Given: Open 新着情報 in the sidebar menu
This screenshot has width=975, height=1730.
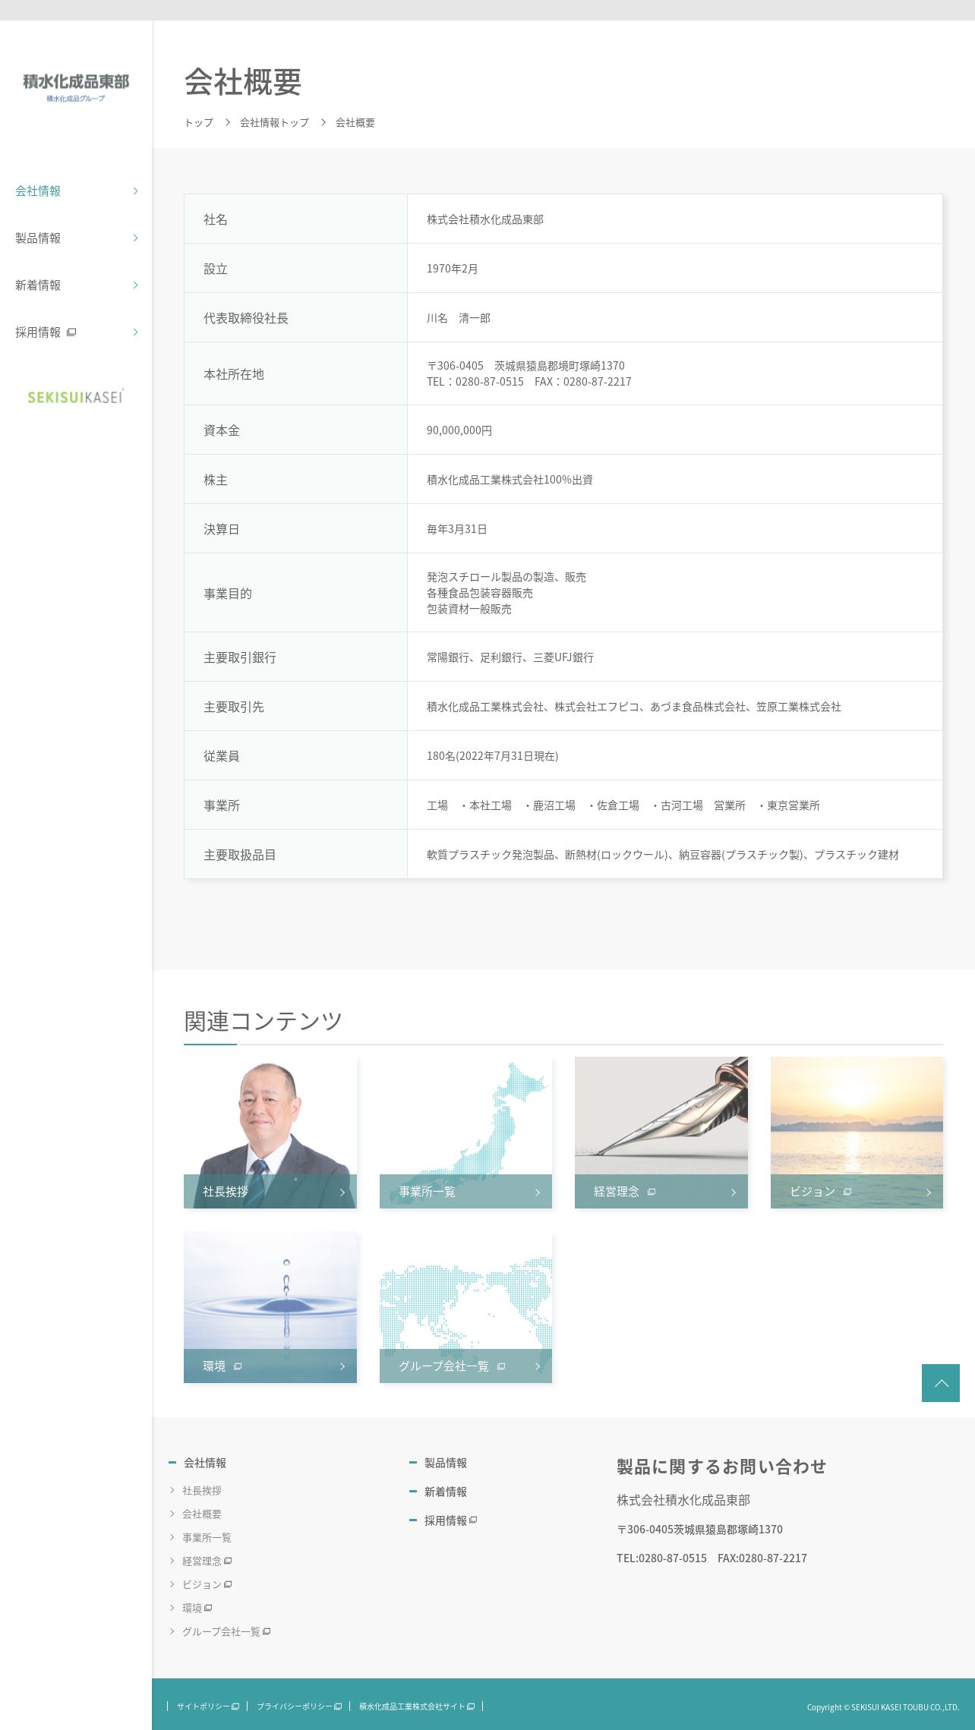Looking at the screenshot, I should [38, 285].
